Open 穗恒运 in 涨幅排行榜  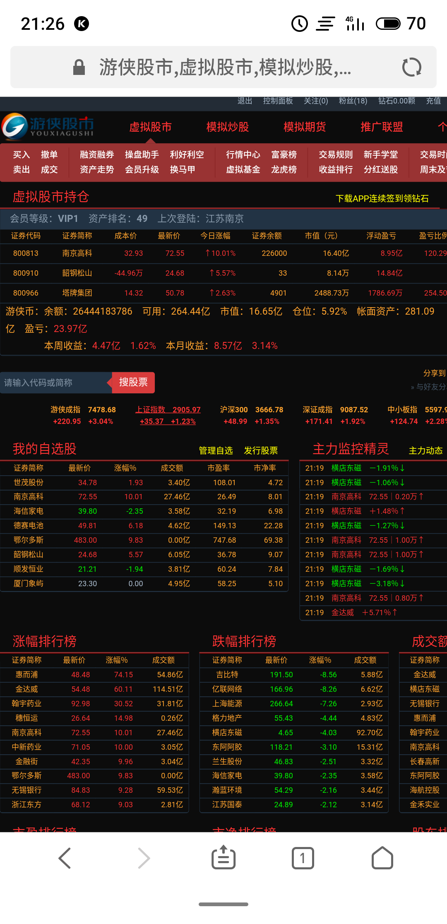(x=26, y=718)
